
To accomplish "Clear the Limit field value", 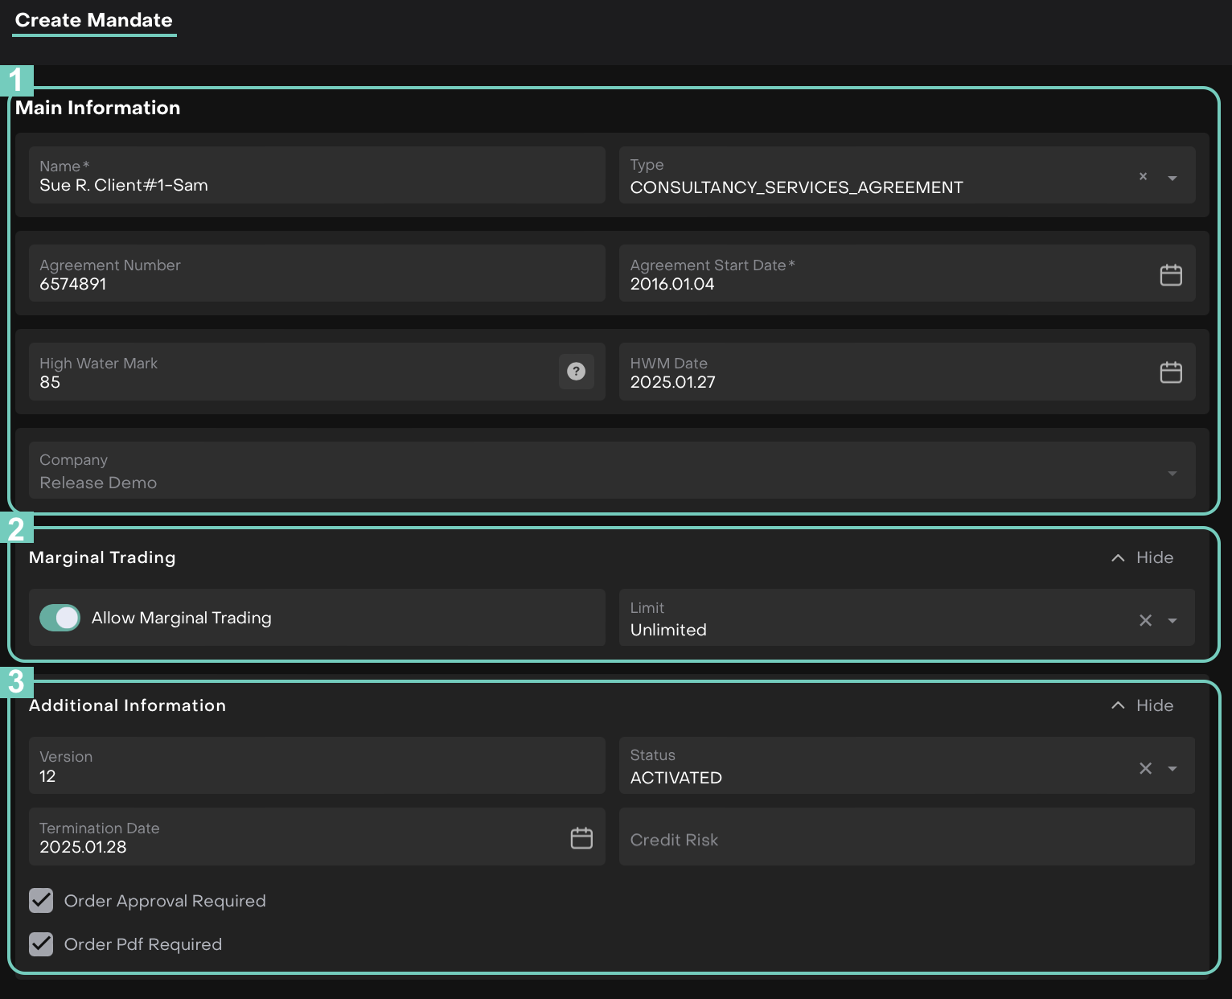I will pos(1145,620).
